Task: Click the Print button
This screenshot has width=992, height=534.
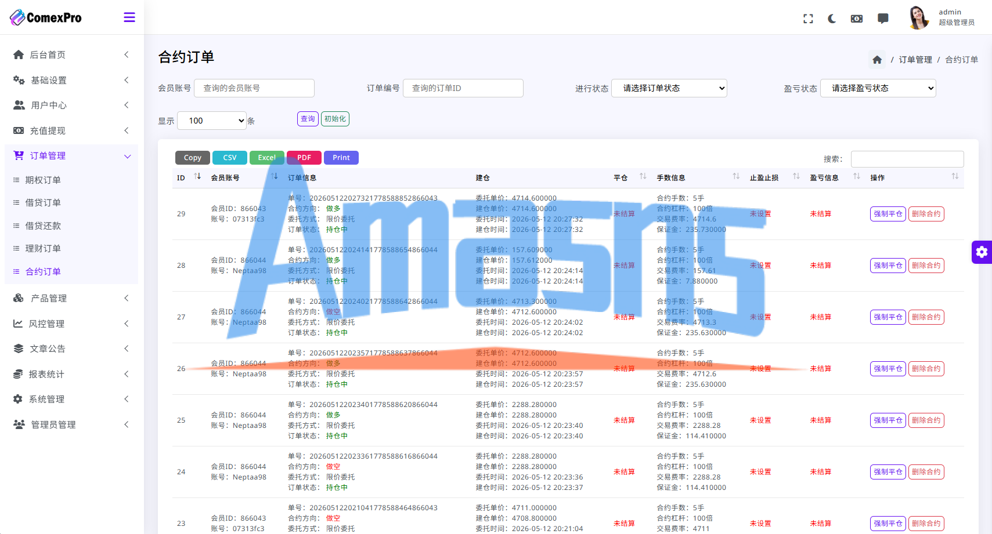Action: (341, 158)
